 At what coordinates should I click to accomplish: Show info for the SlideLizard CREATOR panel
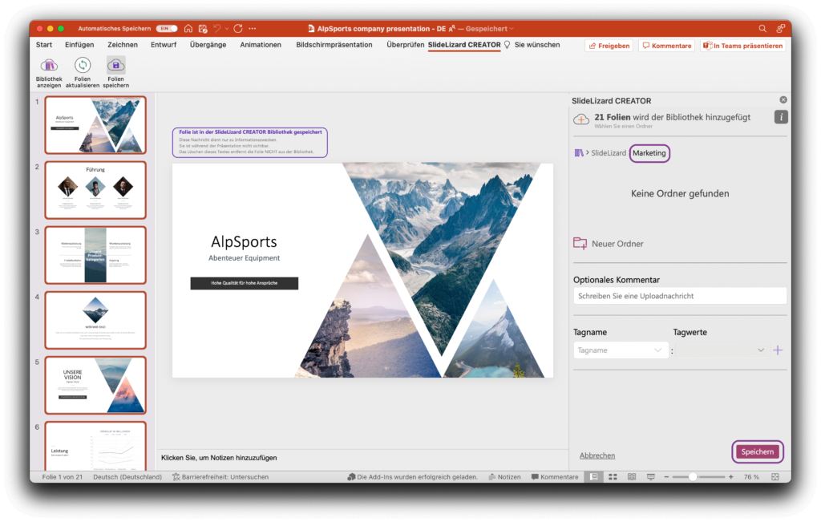click(x=781, y=117)
